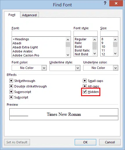
Task: Toggle the Strikethrough checkbox
Action: pyautogui.click(x=11, y=81)
